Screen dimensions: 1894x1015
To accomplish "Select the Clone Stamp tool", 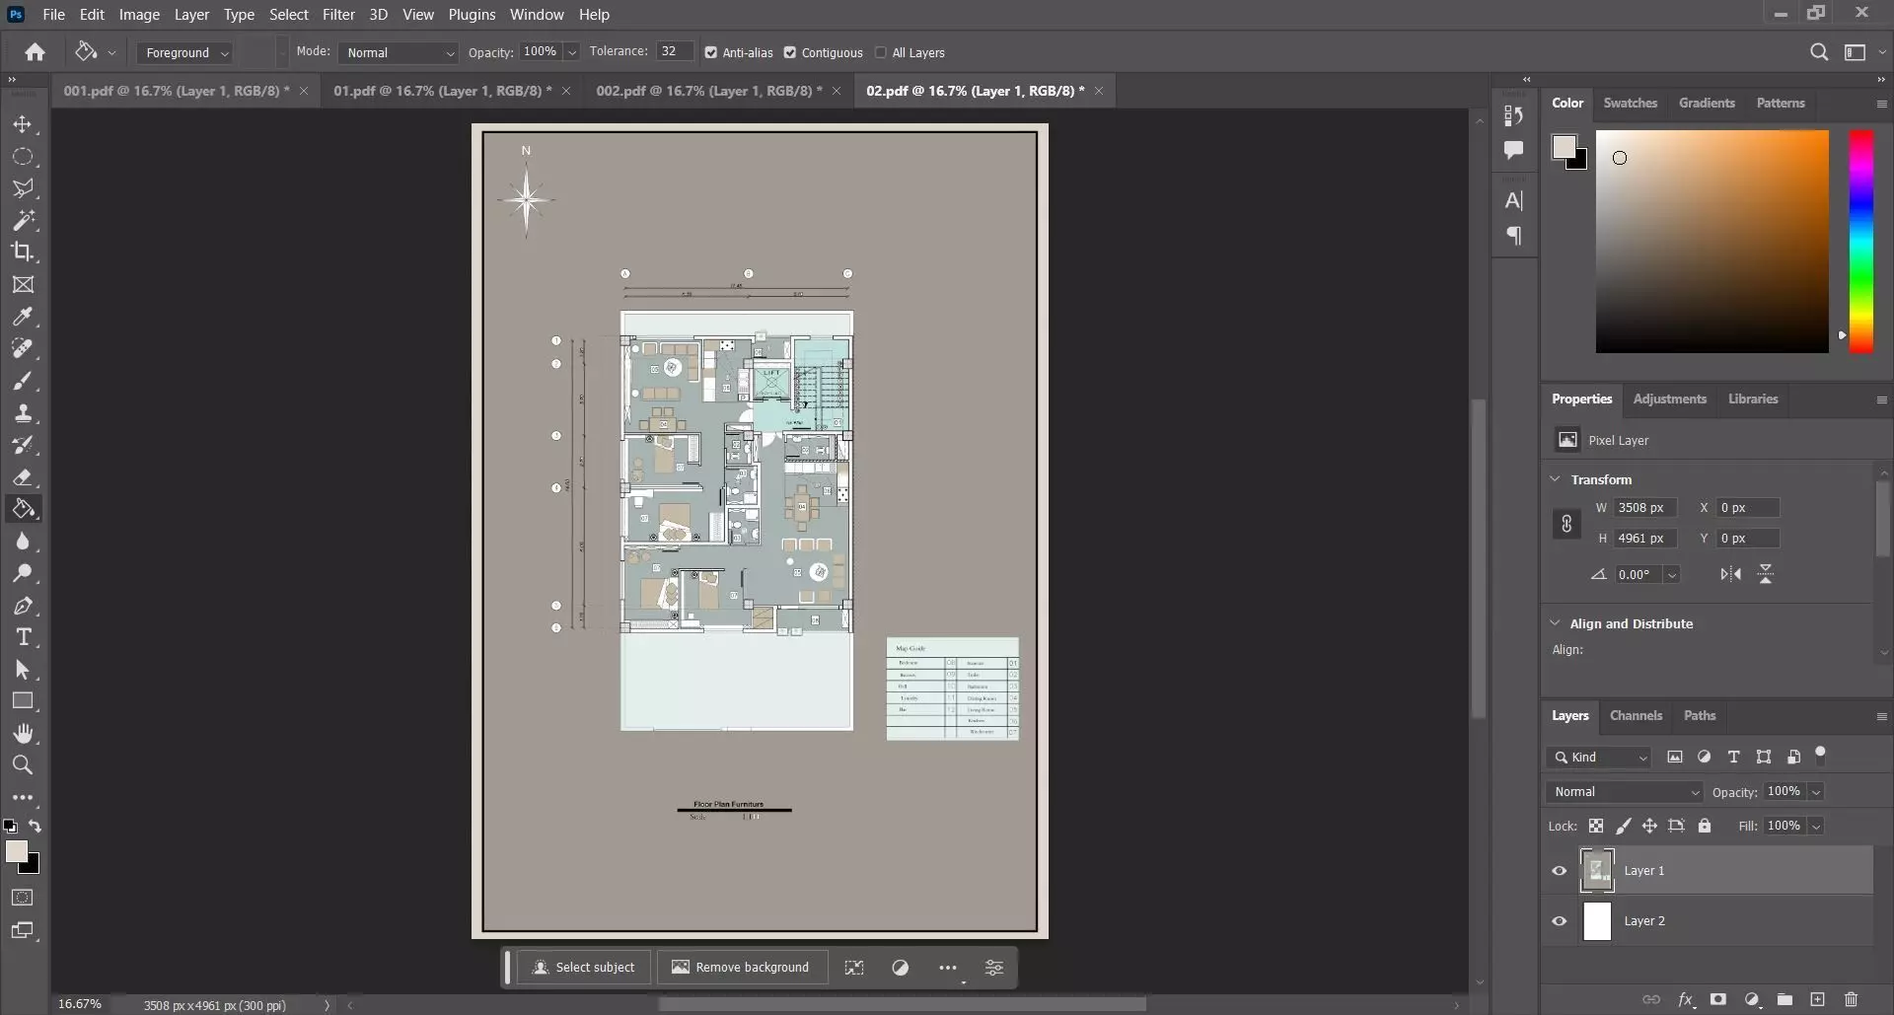I will [23, 413].
